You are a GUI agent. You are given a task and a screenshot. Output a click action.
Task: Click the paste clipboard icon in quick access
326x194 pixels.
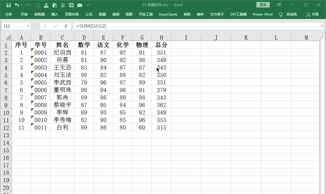pos(55,5)
